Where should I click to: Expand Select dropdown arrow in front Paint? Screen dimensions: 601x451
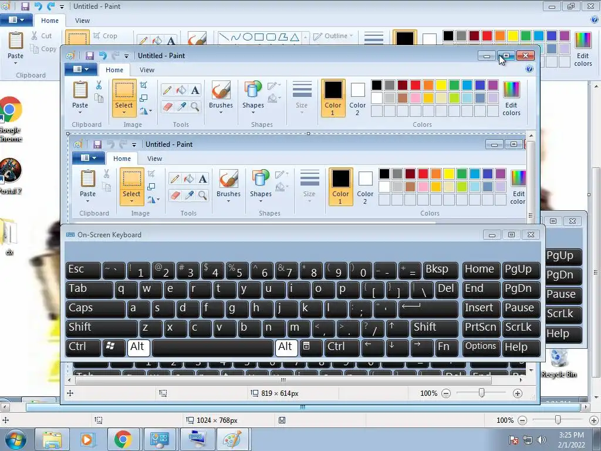tap(124, 112)
